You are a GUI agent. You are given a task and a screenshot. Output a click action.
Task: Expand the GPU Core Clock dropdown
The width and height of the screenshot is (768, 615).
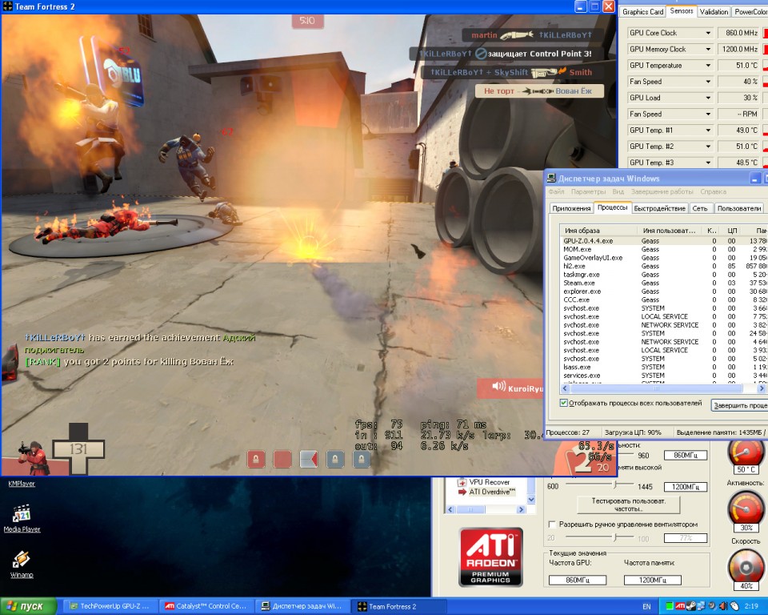(x=707, y=33)
